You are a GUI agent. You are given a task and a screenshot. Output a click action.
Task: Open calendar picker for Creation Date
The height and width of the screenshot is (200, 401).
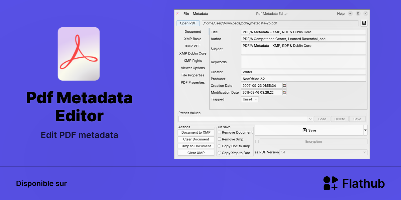point(285,86)
